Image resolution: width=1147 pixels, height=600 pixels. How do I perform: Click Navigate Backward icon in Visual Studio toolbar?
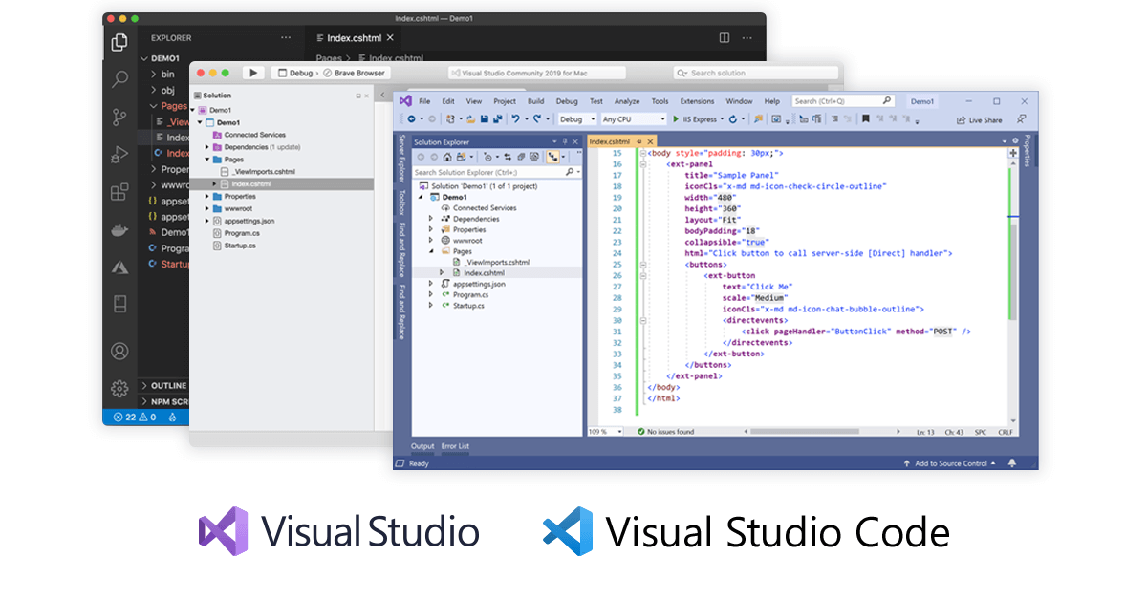coord(411,118)
